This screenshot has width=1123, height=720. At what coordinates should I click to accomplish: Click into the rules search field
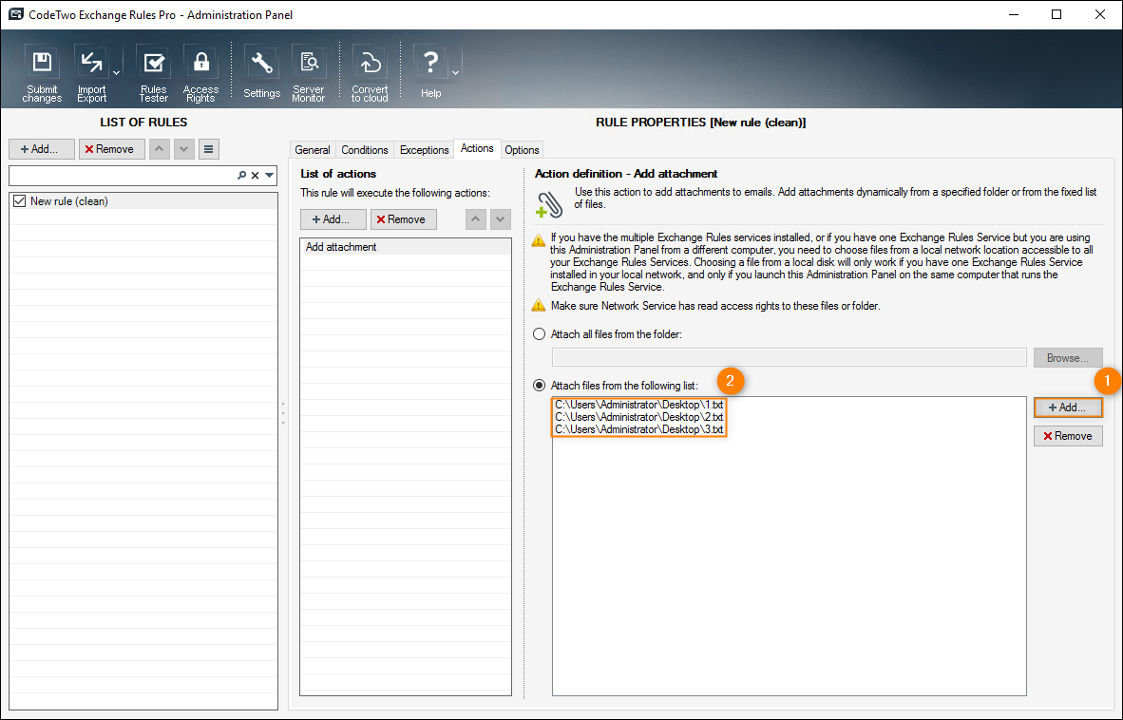point(123,176)
